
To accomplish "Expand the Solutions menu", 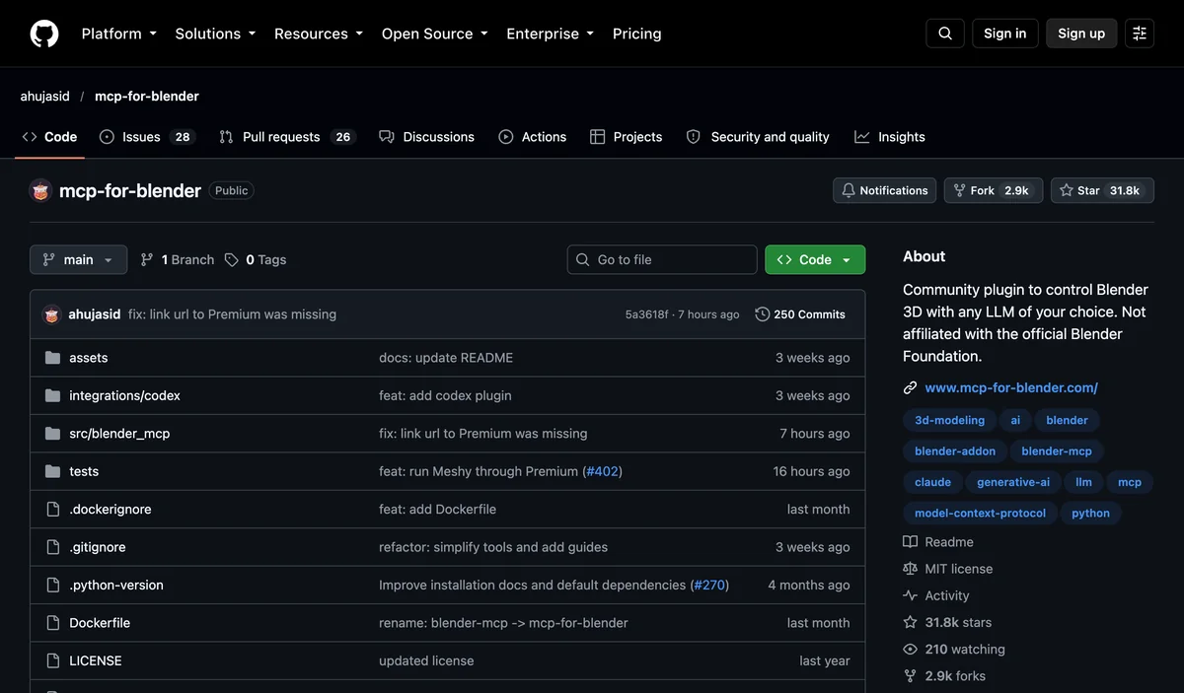I will tap(215, 34).
